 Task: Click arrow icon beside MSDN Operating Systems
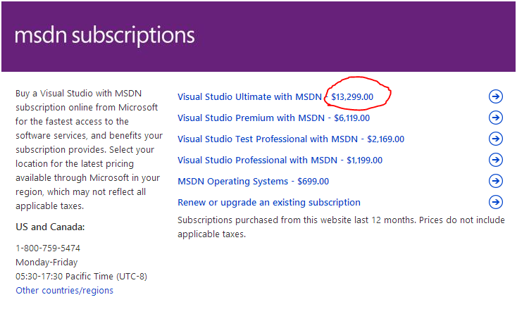pyautogui.click(x=495, y=181)
